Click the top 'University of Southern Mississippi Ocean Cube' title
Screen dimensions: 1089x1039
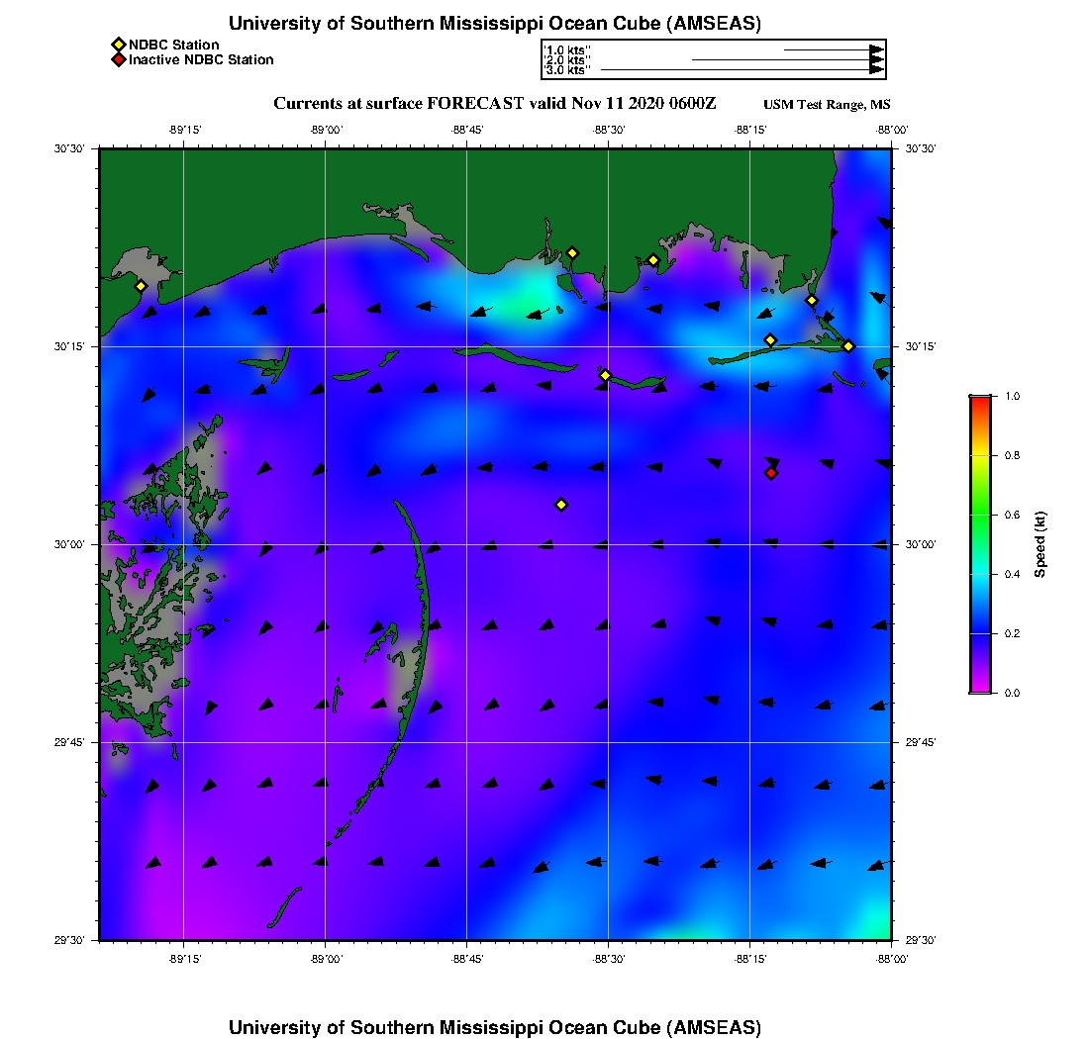[494, 23]
